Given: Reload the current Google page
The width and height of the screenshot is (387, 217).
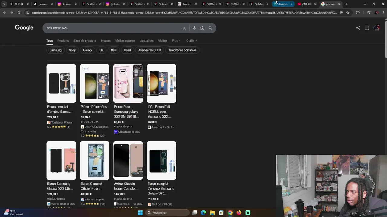Looking at the screenshot, I should point(19,13).
